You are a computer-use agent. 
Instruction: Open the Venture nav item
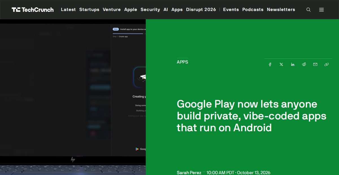112,10
